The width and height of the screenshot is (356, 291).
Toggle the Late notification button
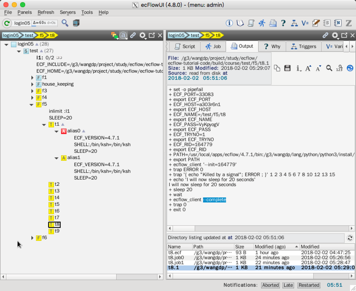click(x=288, y=285)
